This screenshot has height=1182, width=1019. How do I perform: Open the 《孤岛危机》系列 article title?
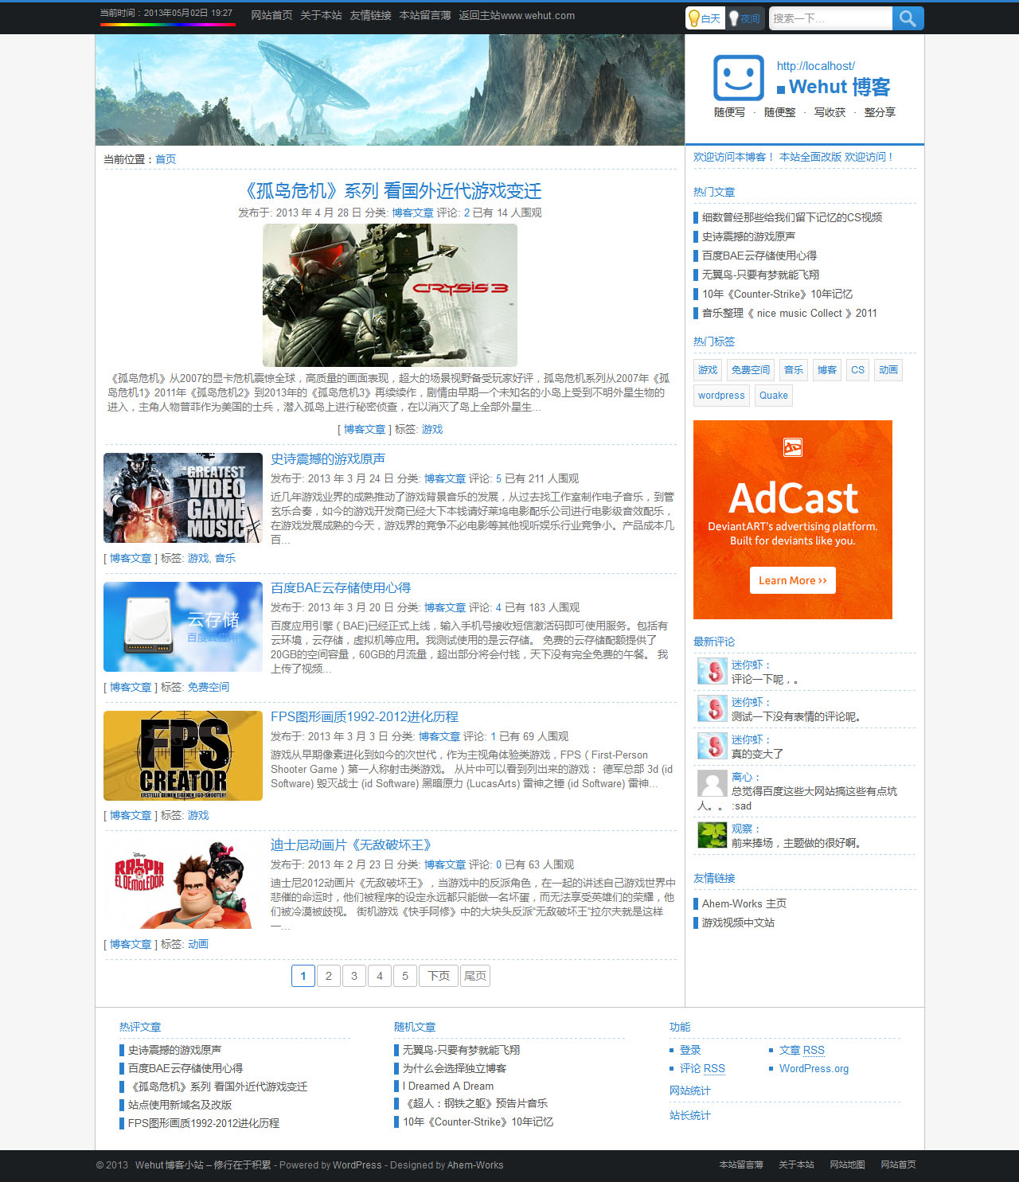coord(390,191)
